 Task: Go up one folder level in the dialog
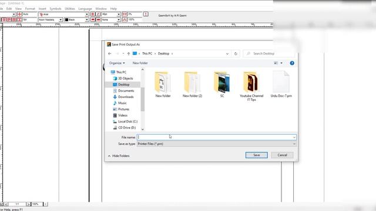point(129,53)
